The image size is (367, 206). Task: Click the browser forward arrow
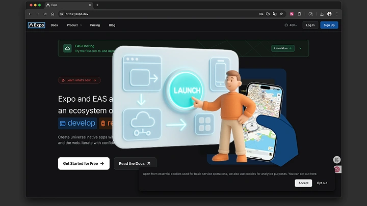coord(38,14)
